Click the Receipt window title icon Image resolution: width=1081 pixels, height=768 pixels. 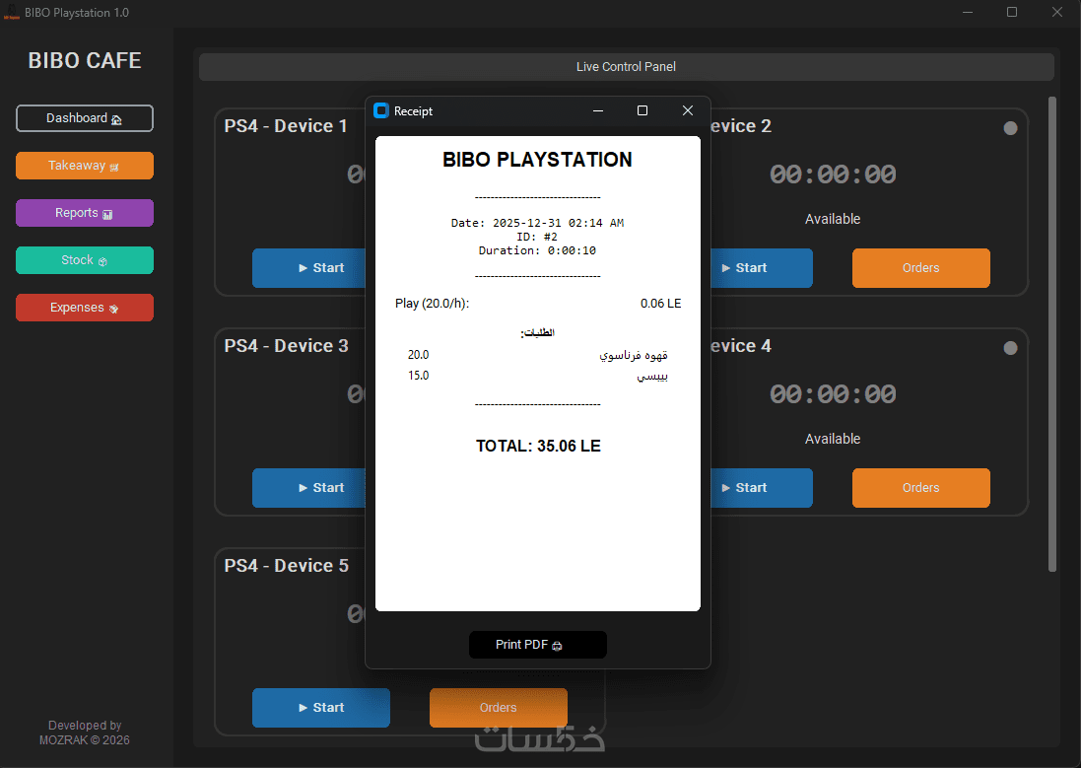tap(381, 110)
